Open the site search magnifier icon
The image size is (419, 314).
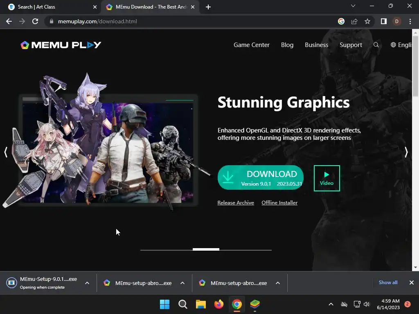376,45
